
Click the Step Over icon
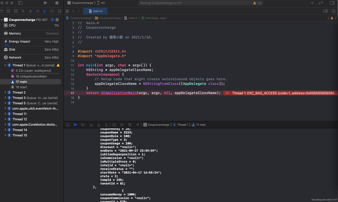click(x=91, y=125)
